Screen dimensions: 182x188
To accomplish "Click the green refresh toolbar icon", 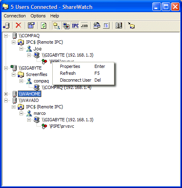I will [x=43, y=25].
